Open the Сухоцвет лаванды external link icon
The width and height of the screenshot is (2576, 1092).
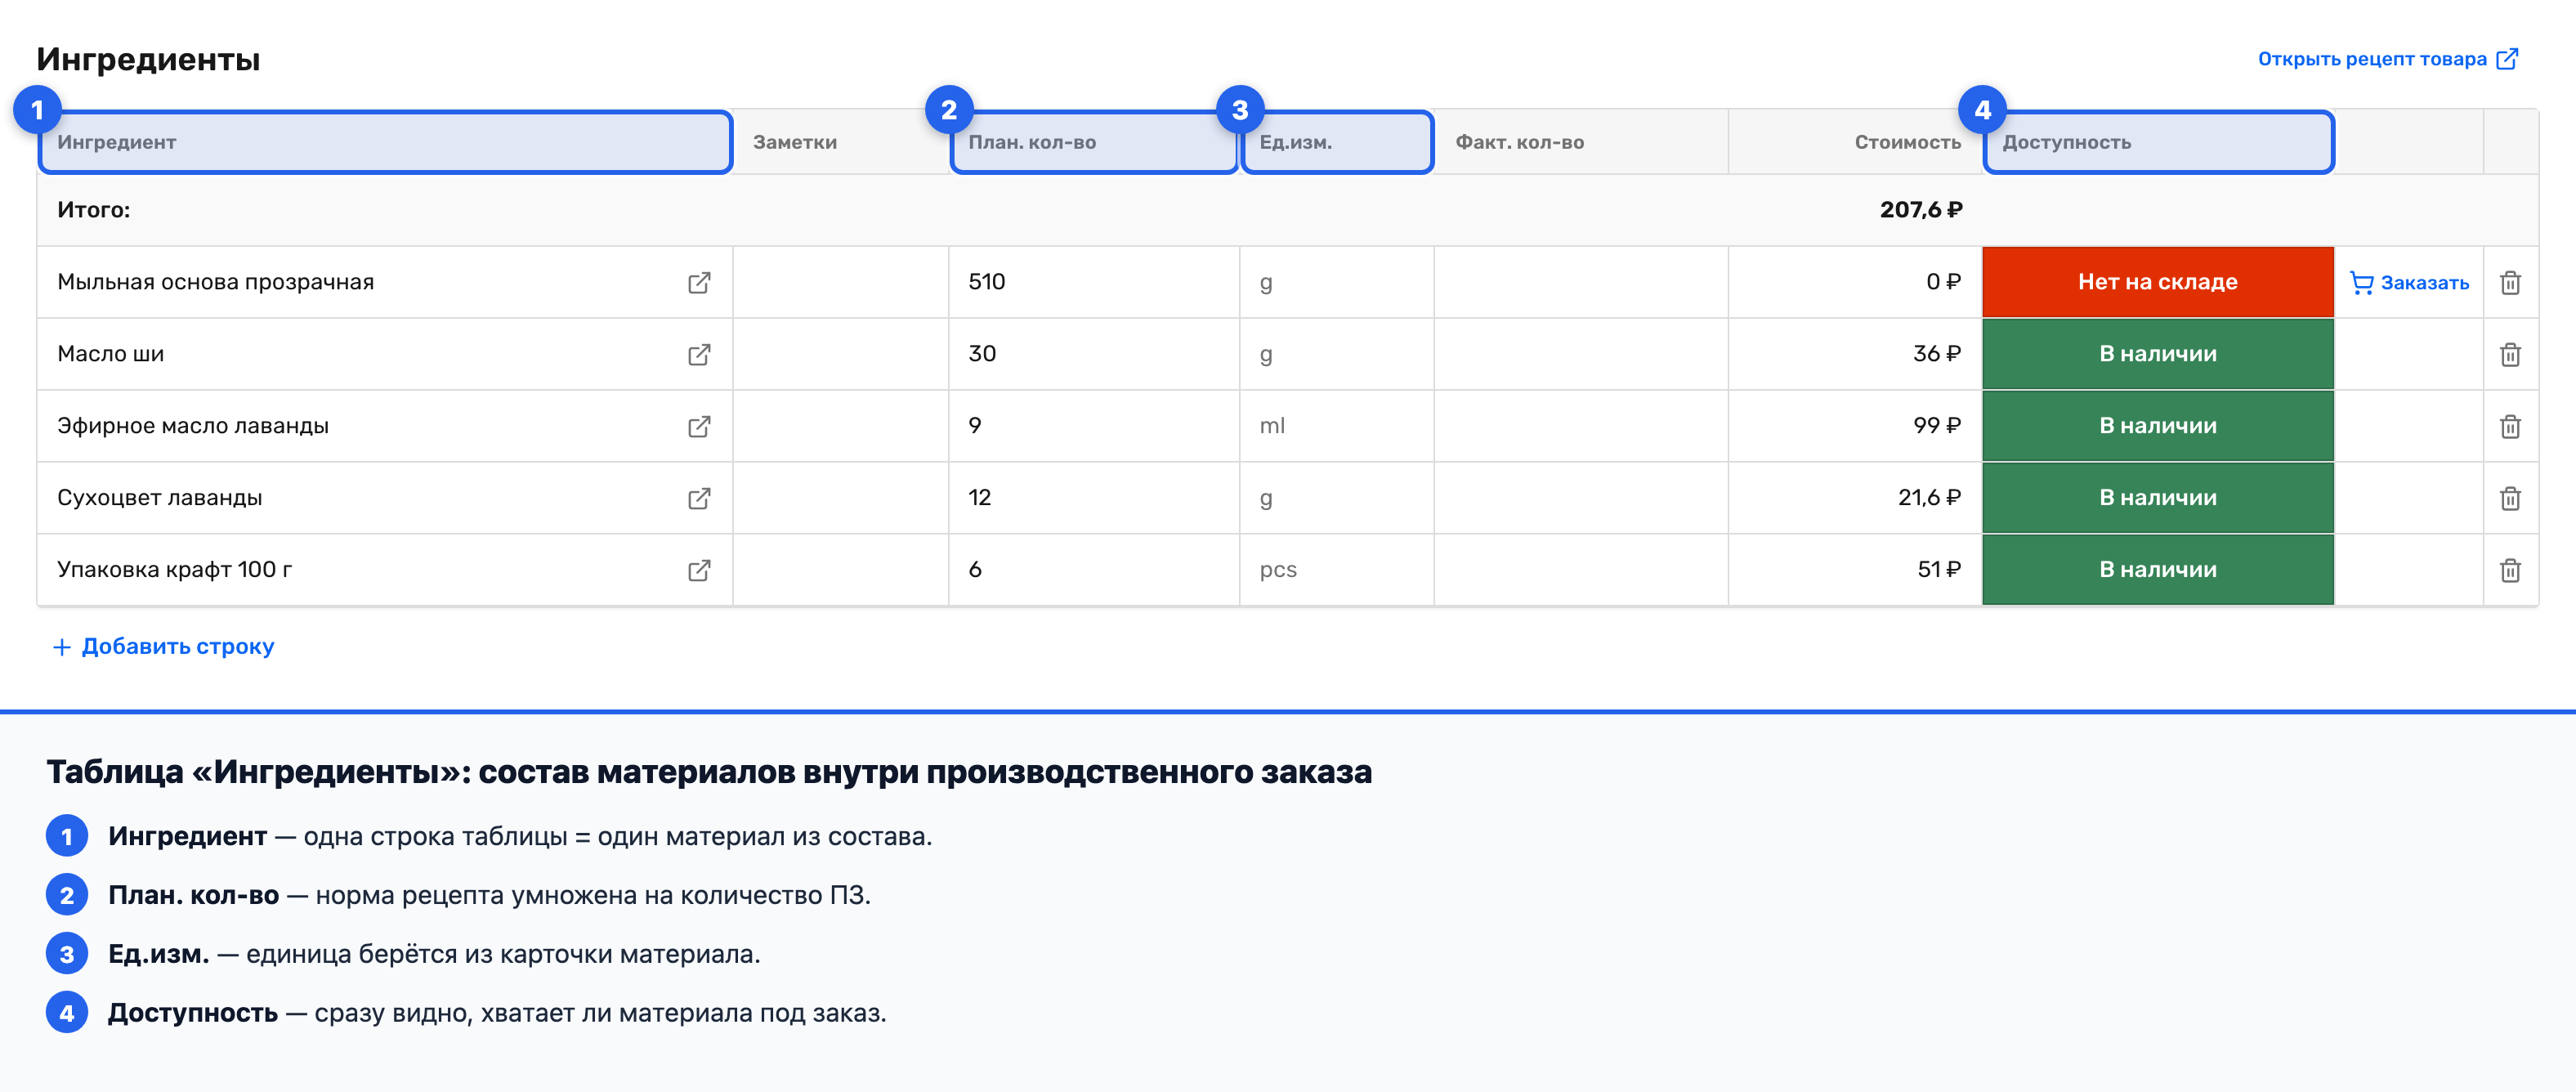[x=699, y=499]
